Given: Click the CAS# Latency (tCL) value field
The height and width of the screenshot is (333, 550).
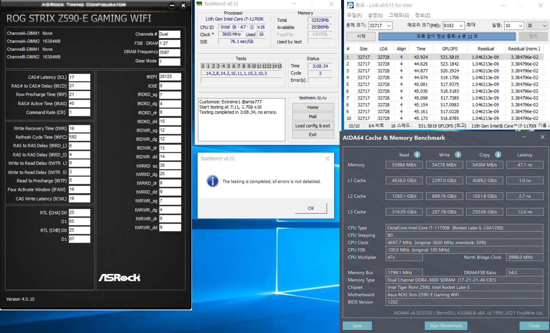Looking at the screenshot, I should click(79, 77).
